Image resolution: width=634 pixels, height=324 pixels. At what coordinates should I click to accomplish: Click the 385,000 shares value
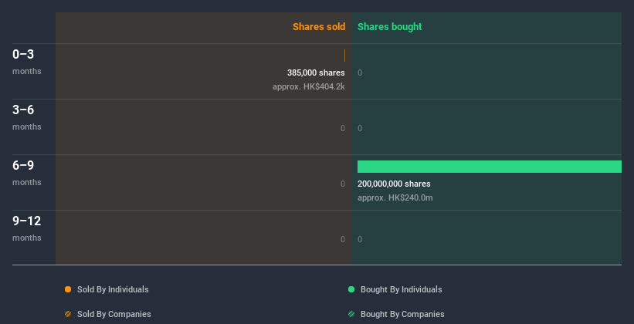(316, 73)
